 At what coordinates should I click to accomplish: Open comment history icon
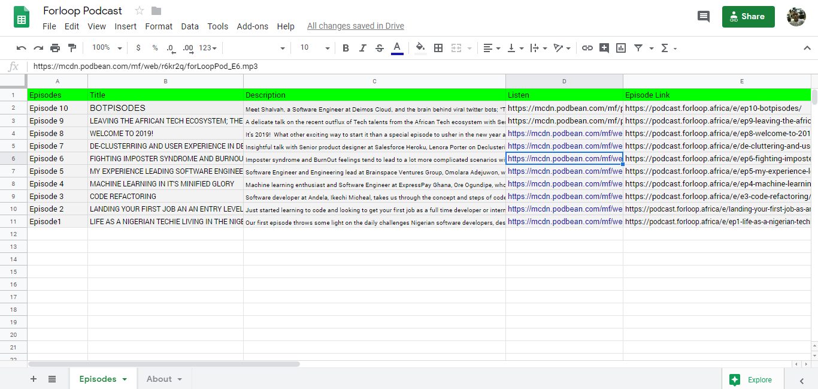[704, 17]
